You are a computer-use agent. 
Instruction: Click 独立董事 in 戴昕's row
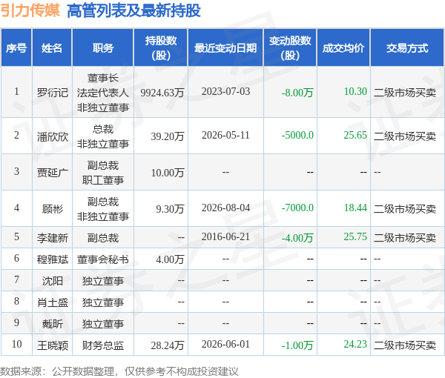click(103, 324)
